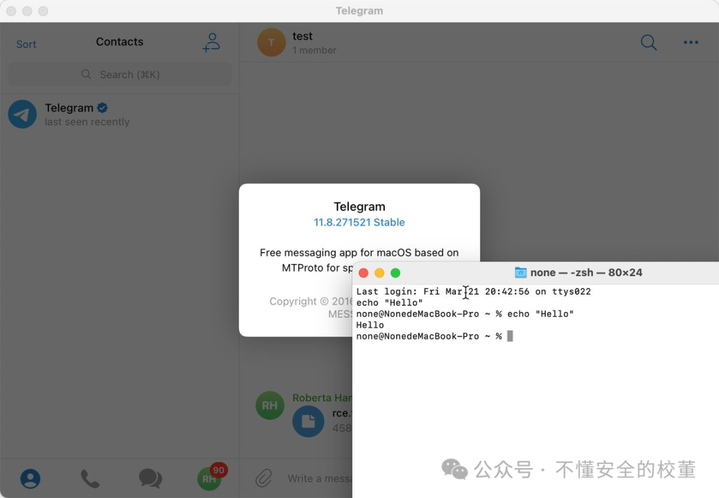The width and height of the screenshot is (719, 498).
Task: Click the paperclip attach icon
Action: (264, 478)
